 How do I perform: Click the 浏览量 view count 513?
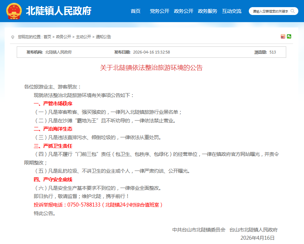click(273, 52)
